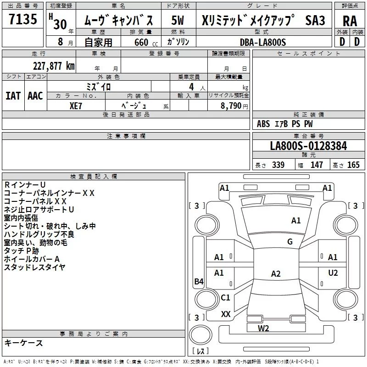Viewport: 367px width, 367px height.
Task: Click the セールスポイント header
Action: pos(308,53)
